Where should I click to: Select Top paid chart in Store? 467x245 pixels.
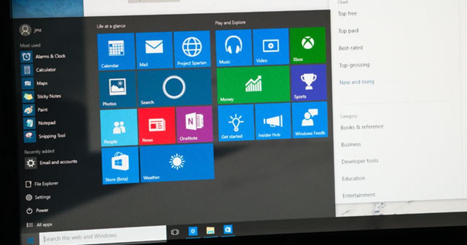(348, 31)
